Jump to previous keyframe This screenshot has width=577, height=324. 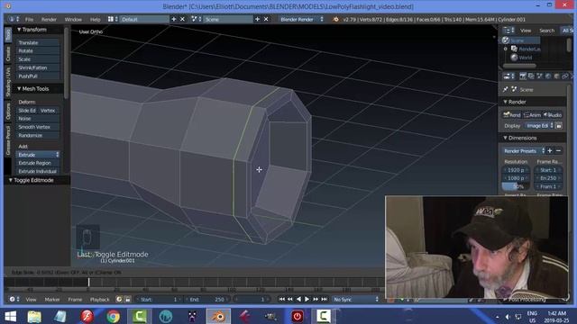290,300
